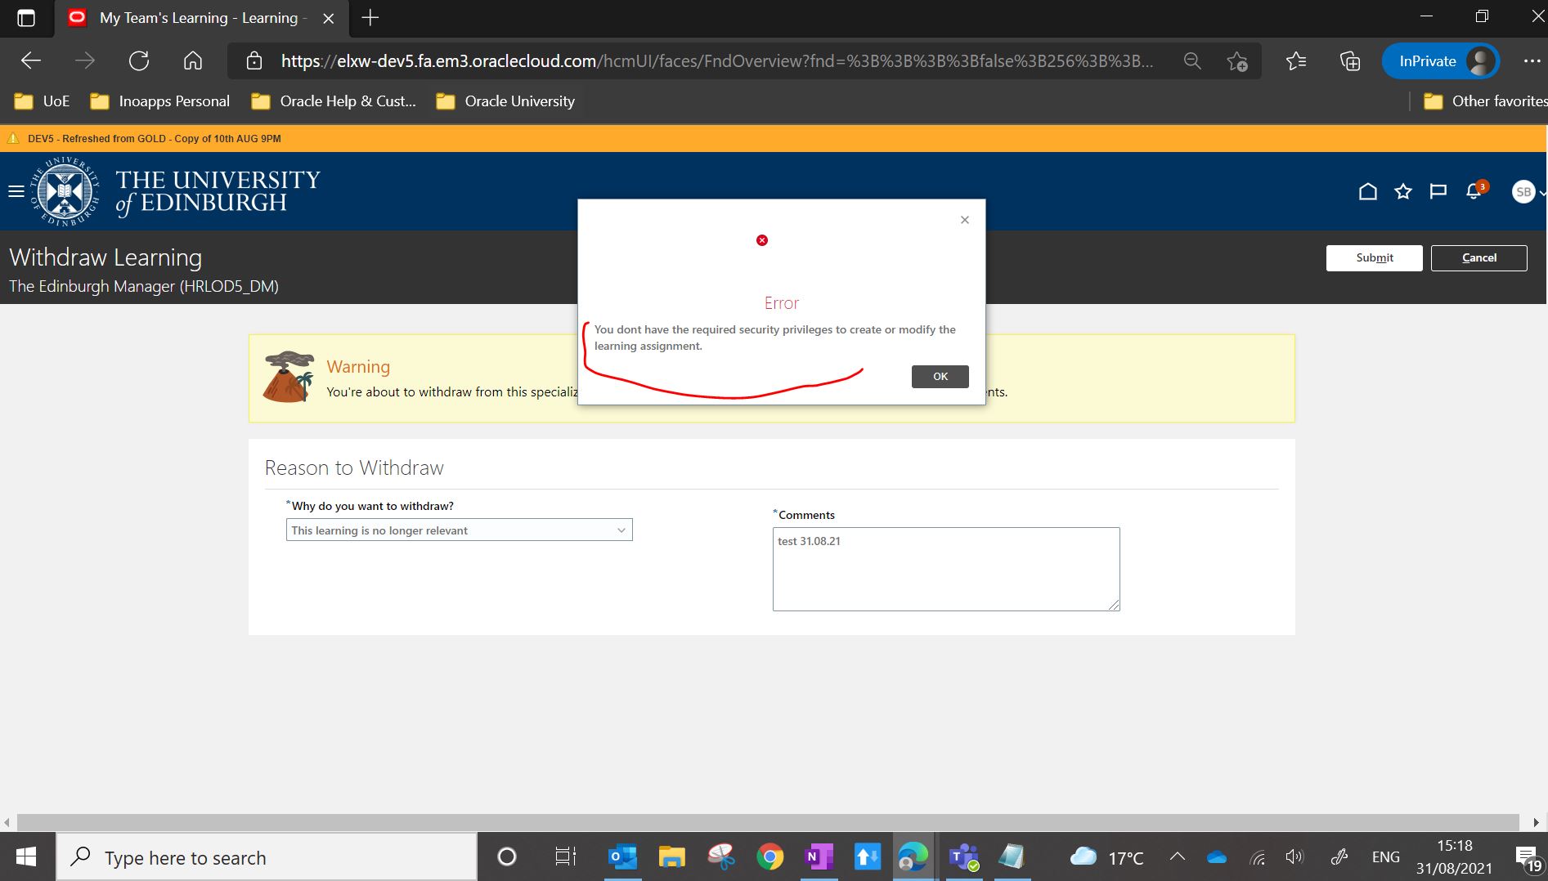Open the browser Collections icon
The width and height of the screenshot is (1548, 881).
(1349, 60)
